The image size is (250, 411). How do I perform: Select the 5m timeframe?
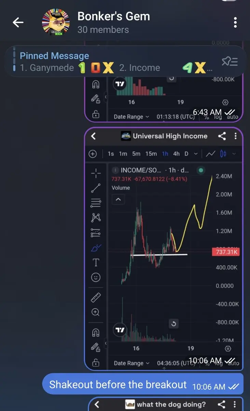coord(136,154)
